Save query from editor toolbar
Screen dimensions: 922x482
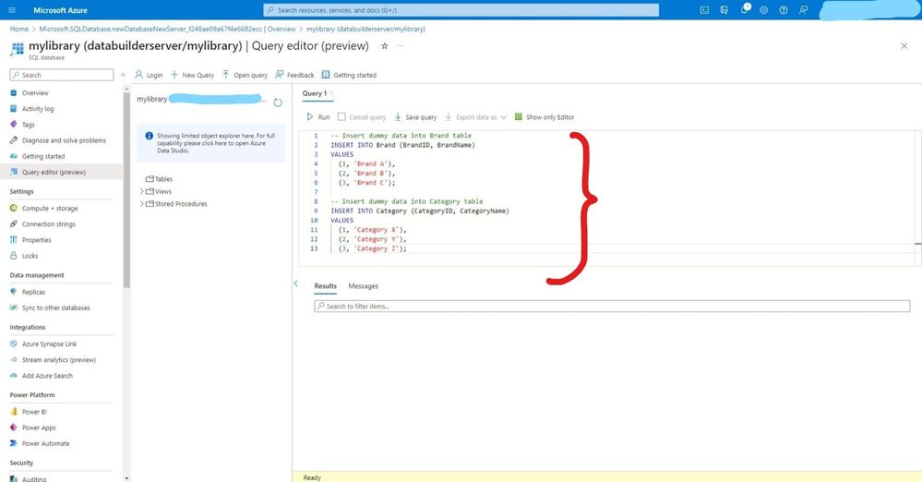click(415, 117)
